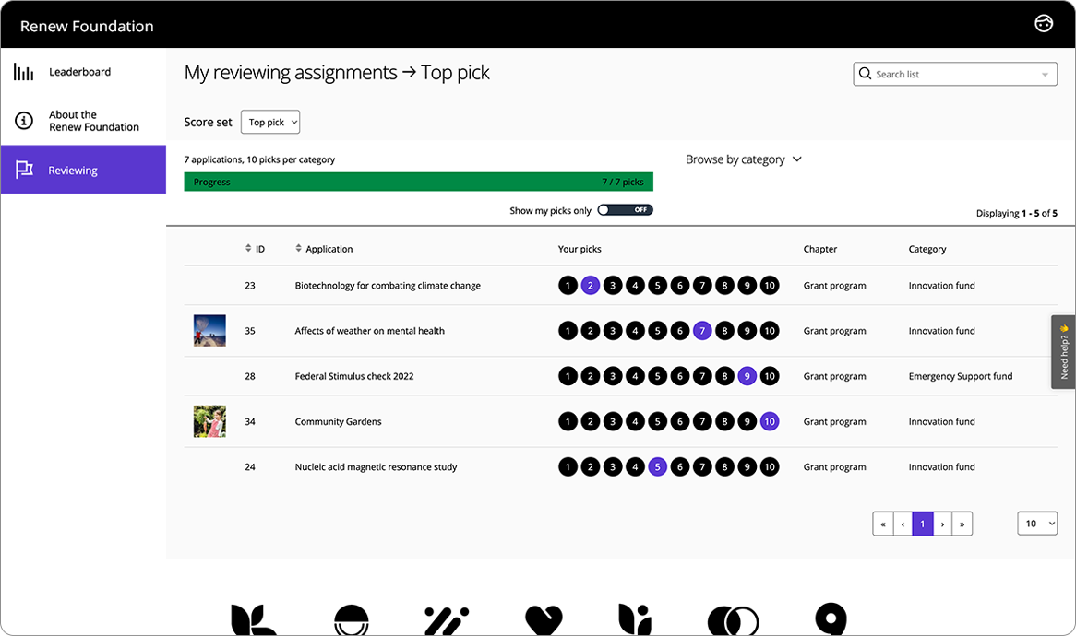Switch to the Leaderboard sidebar section
This screenshot has height=636, width=1076.
click(x=80, y=70)
